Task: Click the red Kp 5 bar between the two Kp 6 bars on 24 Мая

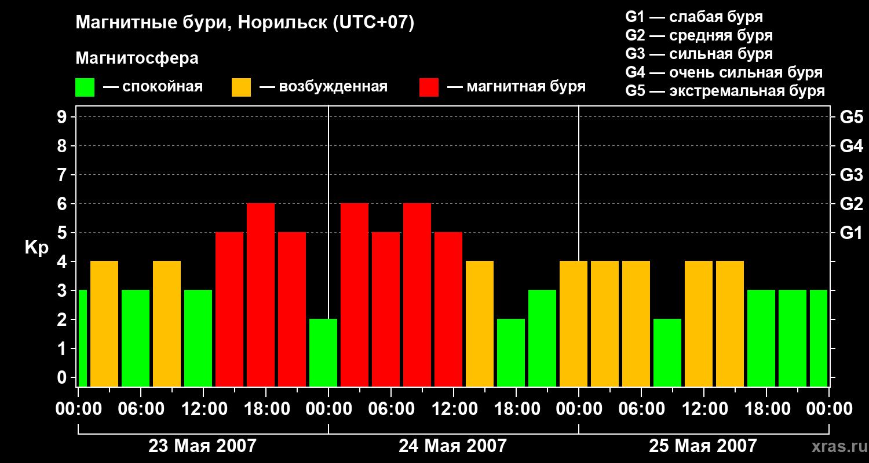Action: tap(386, 310)
